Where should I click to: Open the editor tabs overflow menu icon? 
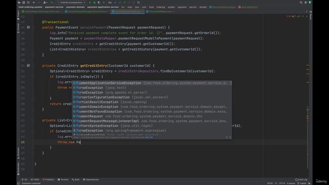click(306, 11)
